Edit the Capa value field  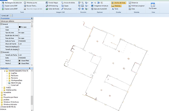click(24, 30)
